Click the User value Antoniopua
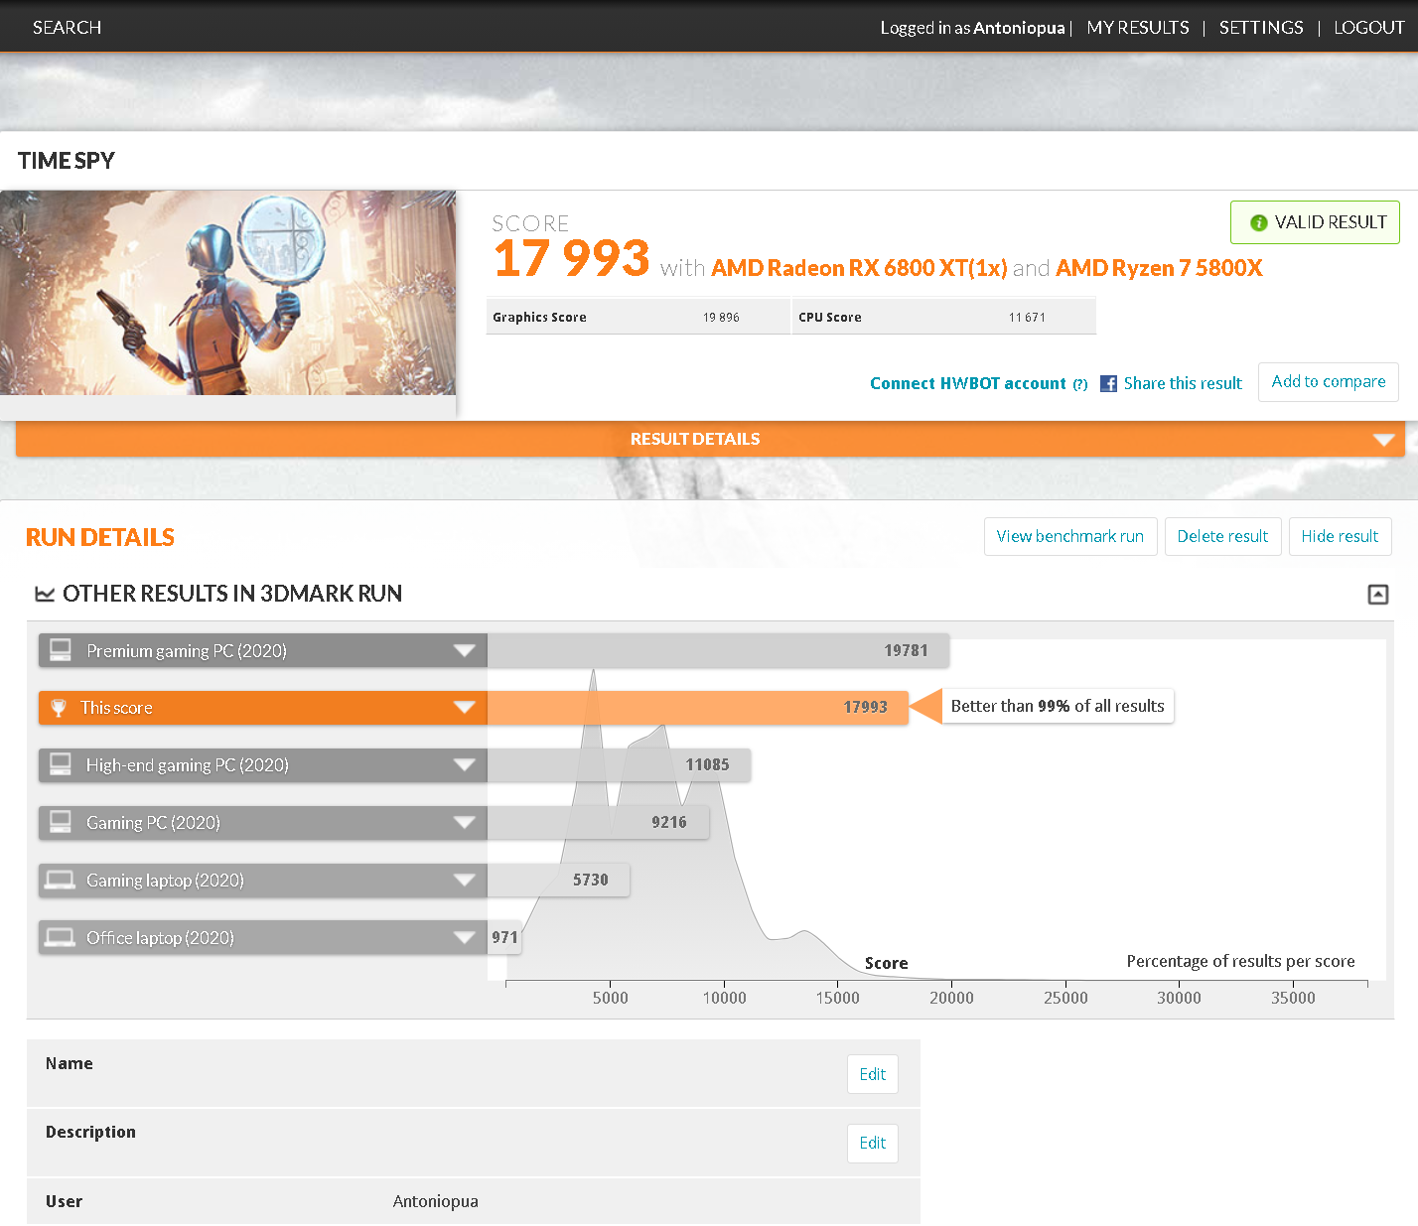The width and height of the screenshot is (1418, 1226). 435,1202
